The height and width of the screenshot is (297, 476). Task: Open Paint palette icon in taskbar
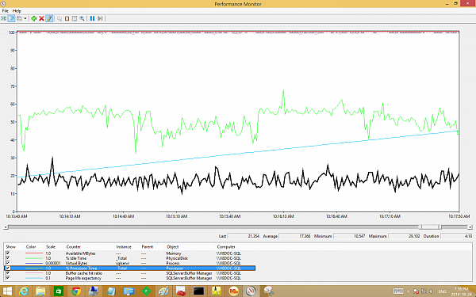point(163,291)
